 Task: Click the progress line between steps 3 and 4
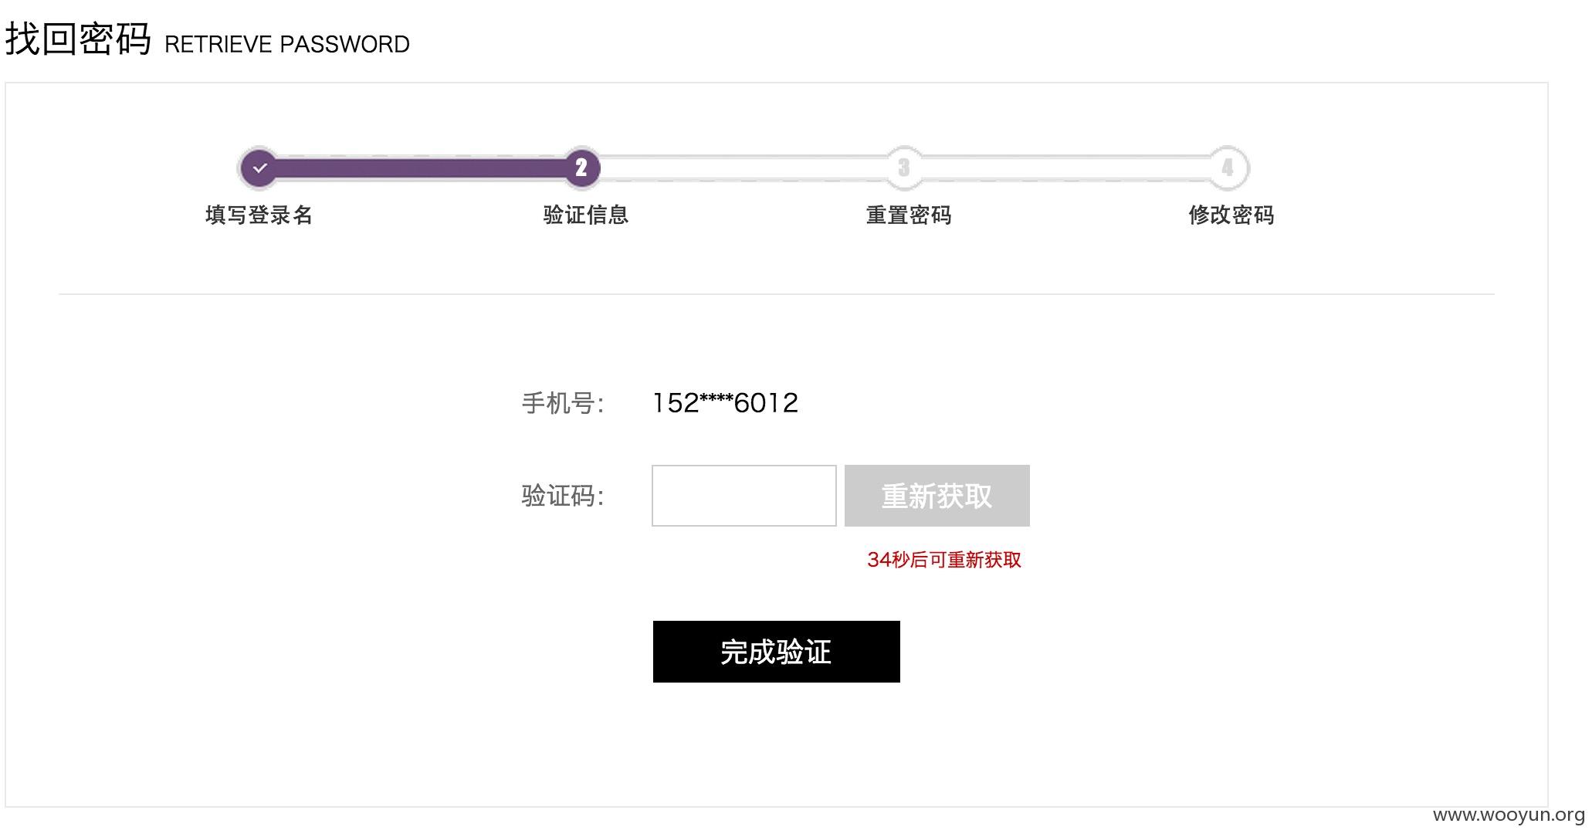tap(1065, 168)
